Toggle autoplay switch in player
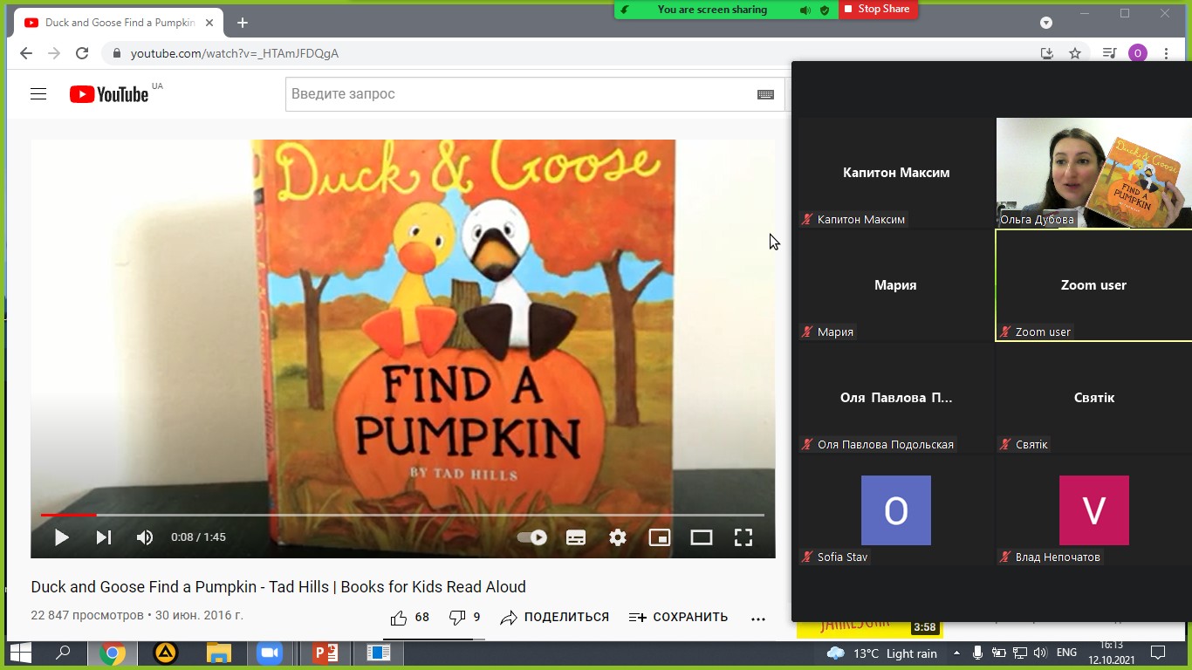 (x=532, y=537)
